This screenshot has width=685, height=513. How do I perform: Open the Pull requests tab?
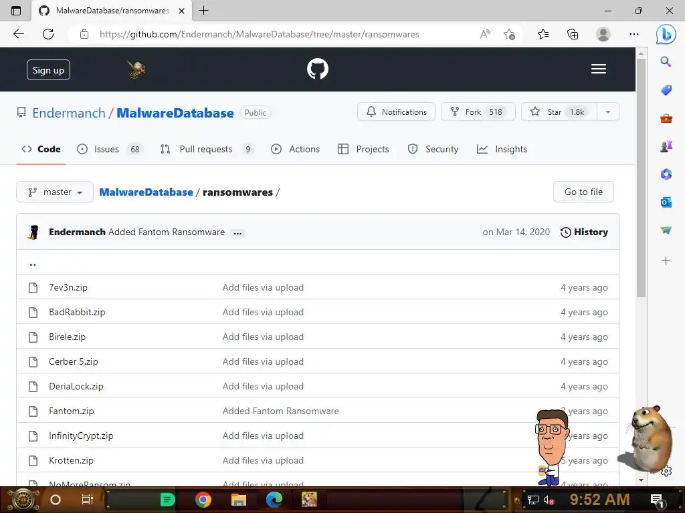pos(207,149)
